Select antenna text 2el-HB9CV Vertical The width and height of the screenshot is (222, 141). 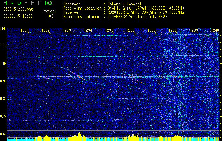(127, 17)
